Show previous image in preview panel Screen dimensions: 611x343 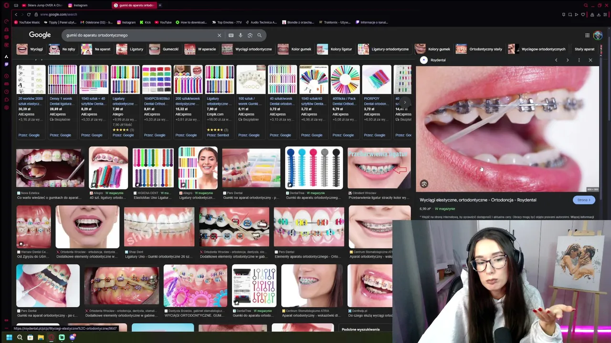point(556,60)
